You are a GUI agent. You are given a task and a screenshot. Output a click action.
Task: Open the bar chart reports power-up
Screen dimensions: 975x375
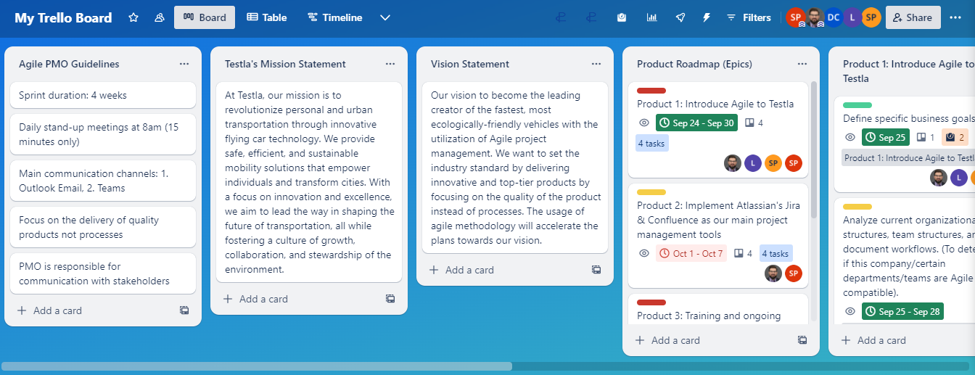tap(651, 17)
